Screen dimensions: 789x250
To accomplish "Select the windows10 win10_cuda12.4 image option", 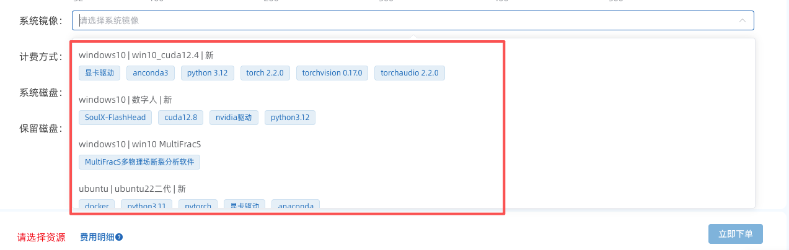I will (146, 55).
